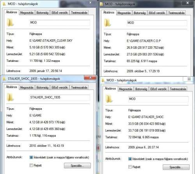The width and height of the screenshot is (195, 174).
Task: Click folder icon in STALKER_SHOC MOD properties
Action: (109, 99)
